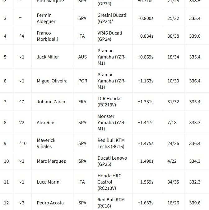Screen dimensions: 209x210
Task: Click the Gresini Ducati (GP24)* team cell
Action: [112, 18]
